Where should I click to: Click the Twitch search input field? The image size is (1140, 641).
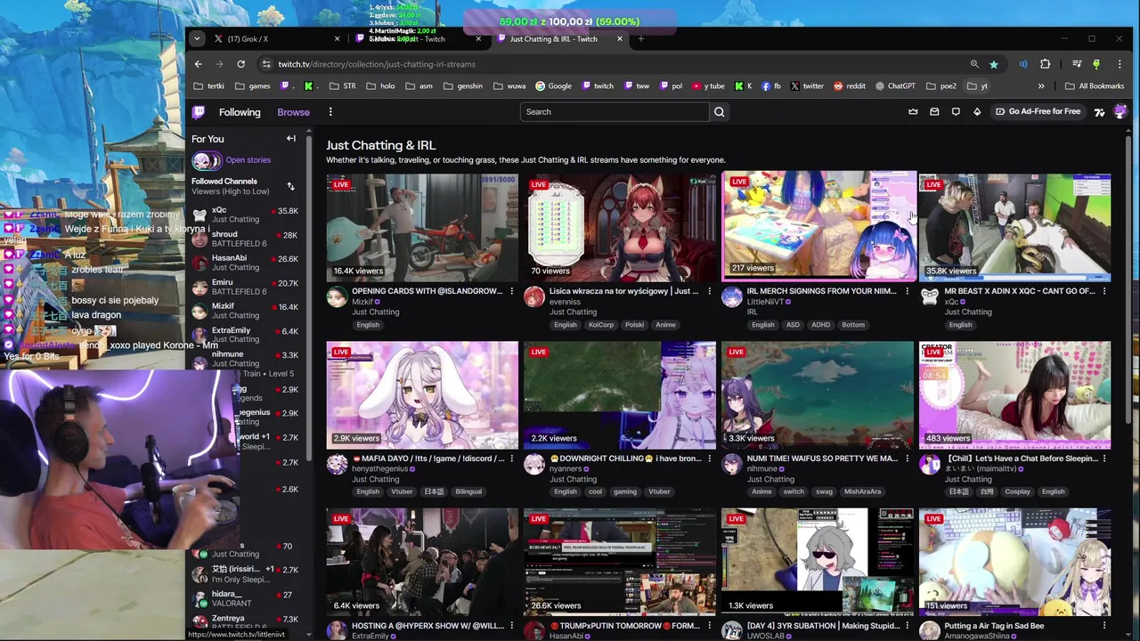615,112
